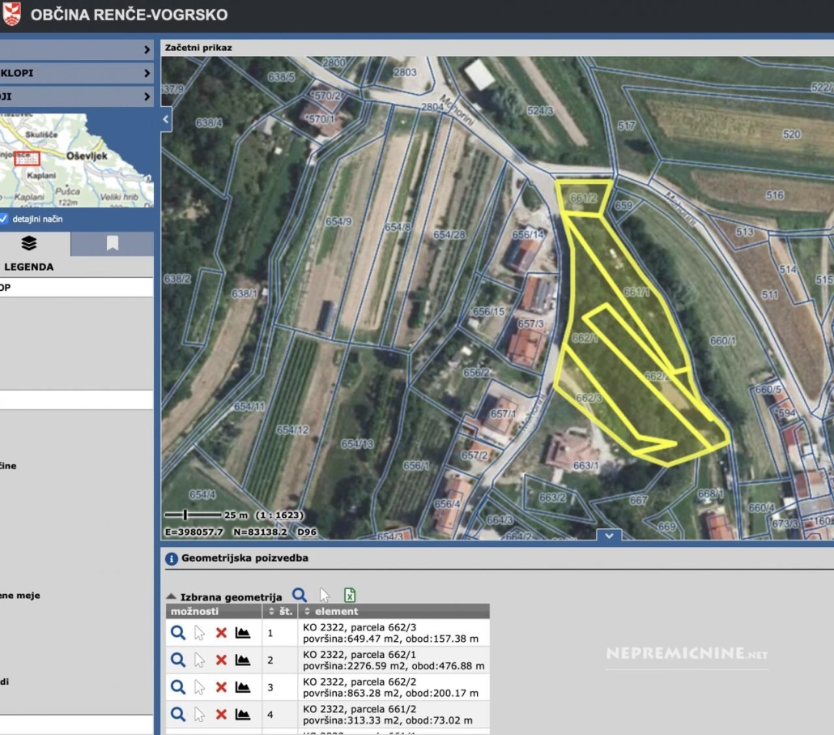Expand the 'KLOPI' sidebar section
This screenshot has height=735, width=834.
77,73
